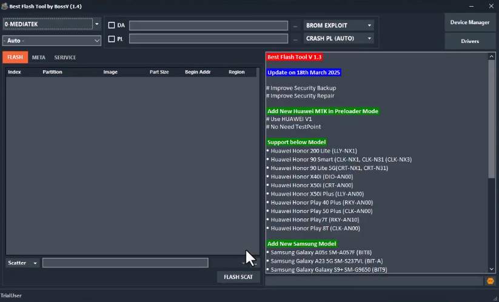Screen dimensions: 499x302
Task: Click the Begin Addr column header
Action: (x=198, y=72)
